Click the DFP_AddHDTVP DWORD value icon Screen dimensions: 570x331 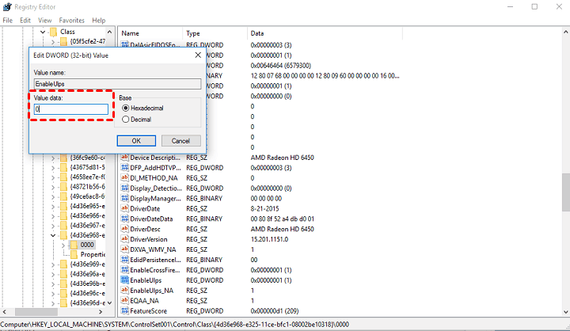pos(125,168)
